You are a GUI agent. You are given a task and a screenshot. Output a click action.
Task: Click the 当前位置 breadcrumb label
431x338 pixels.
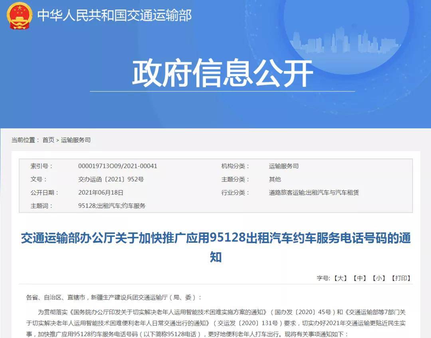(x=25, y=140)
